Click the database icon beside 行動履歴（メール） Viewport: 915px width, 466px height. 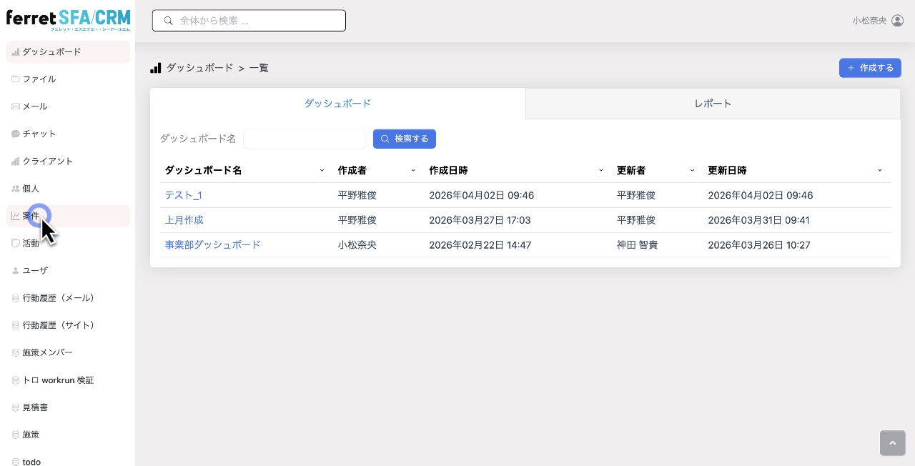[16, 298]
